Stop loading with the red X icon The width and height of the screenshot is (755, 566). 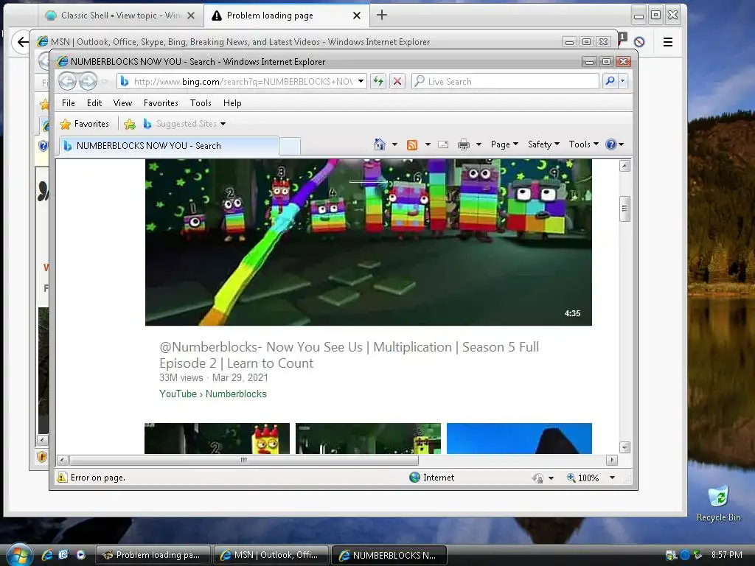tap(397, 81)
